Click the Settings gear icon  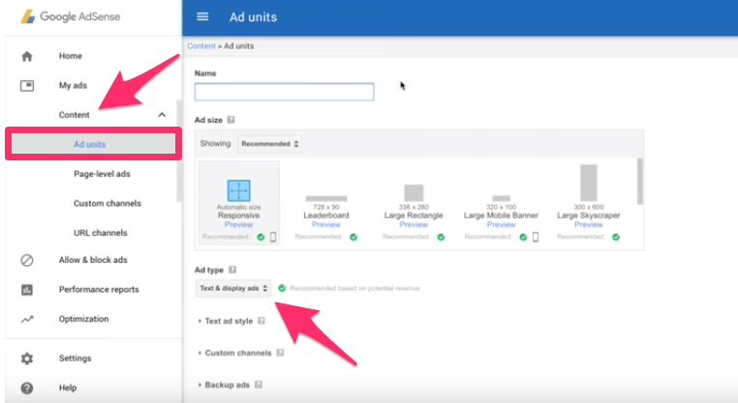[x=27, y=359]
